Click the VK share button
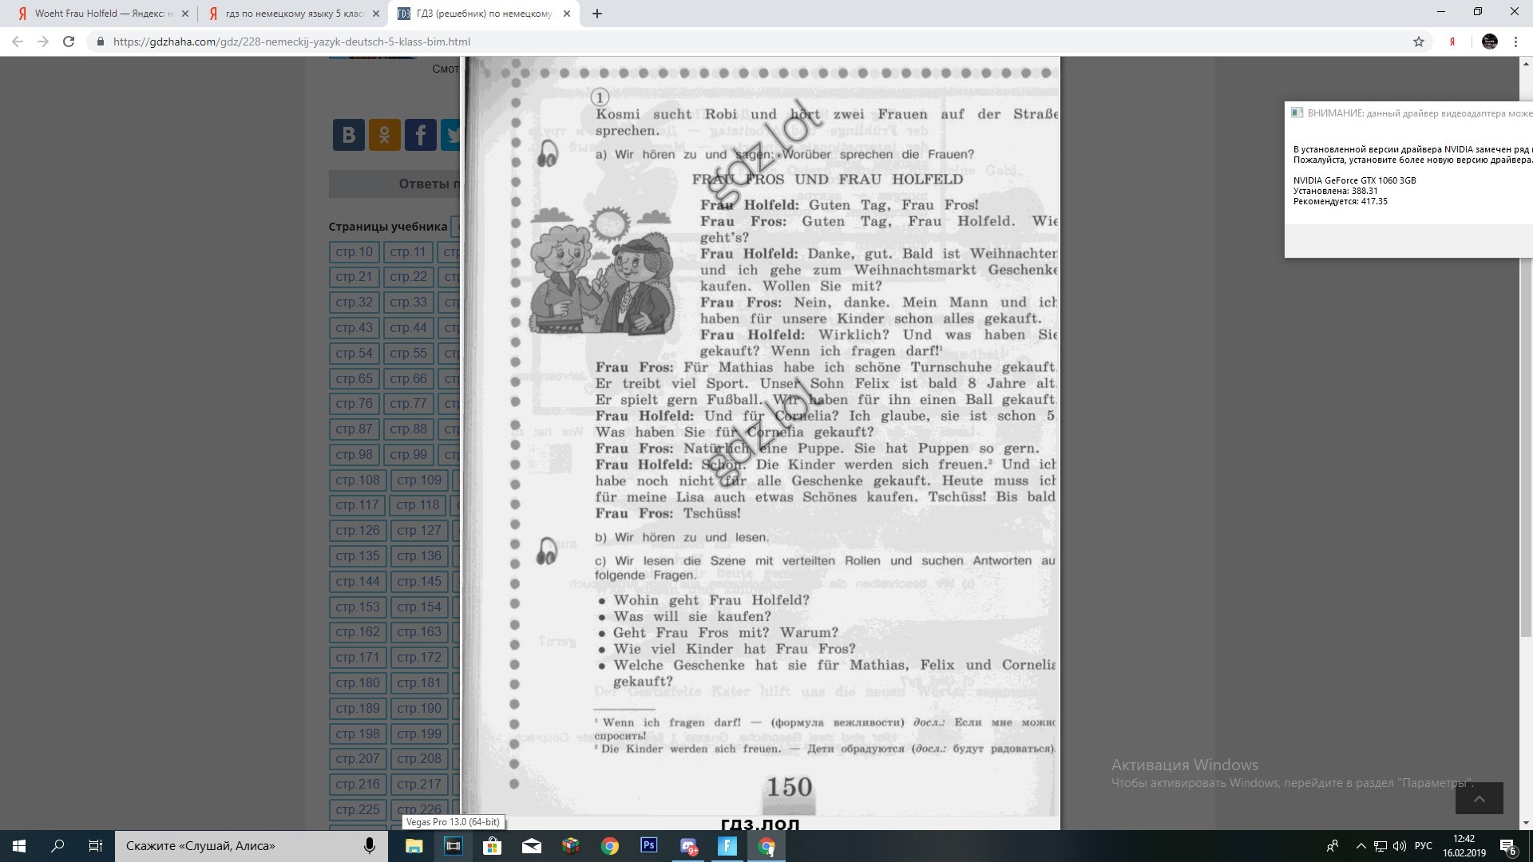The width and height of the screenshot is (1533, 862). pyautogui.click(x=348, y=135)
